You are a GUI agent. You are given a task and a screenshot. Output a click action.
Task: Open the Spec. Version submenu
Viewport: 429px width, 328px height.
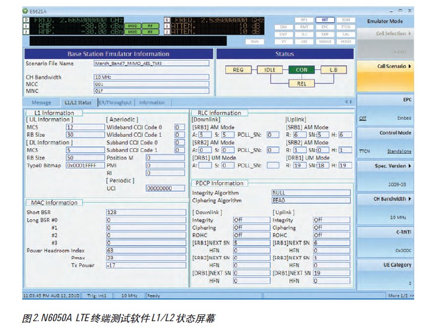tap(385, 175)
